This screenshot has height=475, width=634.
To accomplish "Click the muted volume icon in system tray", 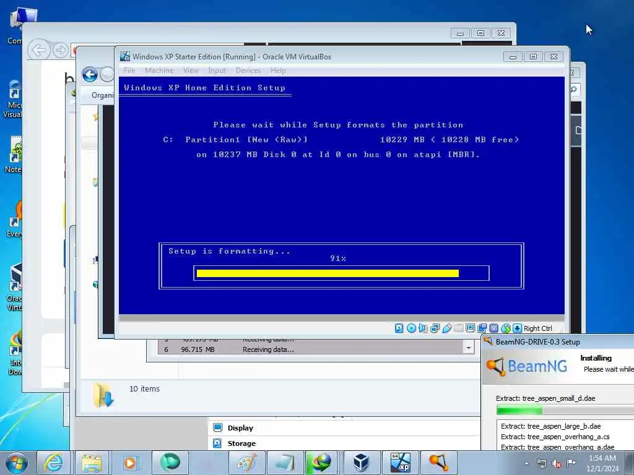I will coord(557,463).
